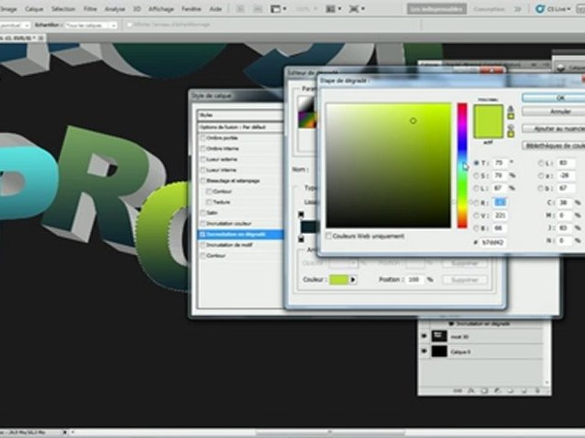Image resolution: width=585 pixels, height=438 pixels.
Task: Click Ajouter au nuancier button
Action: (x=555, y=128)
